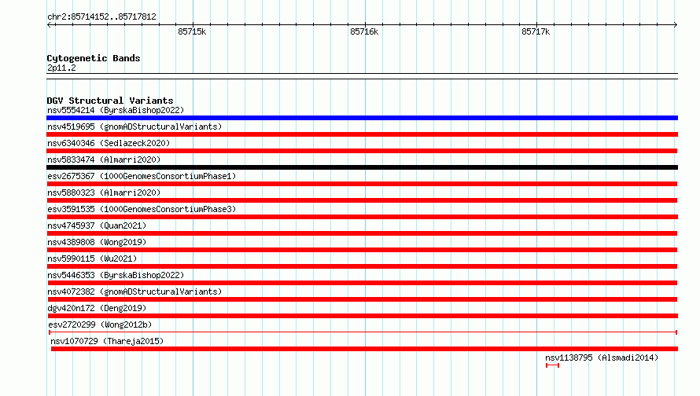The width and height of the screenshot is (700, 396).
Task: Click the right arrowhead of the ruler
Action: (x=676, y=24)
